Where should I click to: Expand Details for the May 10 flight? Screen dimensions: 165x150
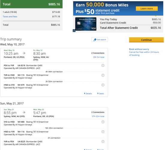[x=88, y=94]
